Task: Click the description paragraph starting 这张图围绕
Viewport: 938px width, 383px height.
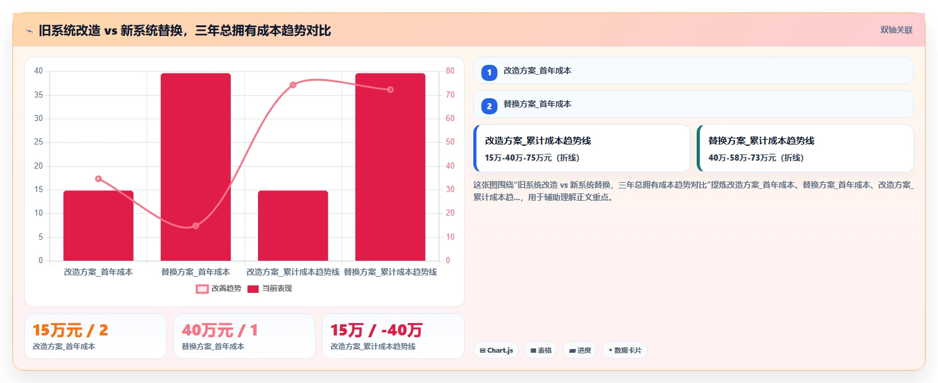Action: [694, 191]
